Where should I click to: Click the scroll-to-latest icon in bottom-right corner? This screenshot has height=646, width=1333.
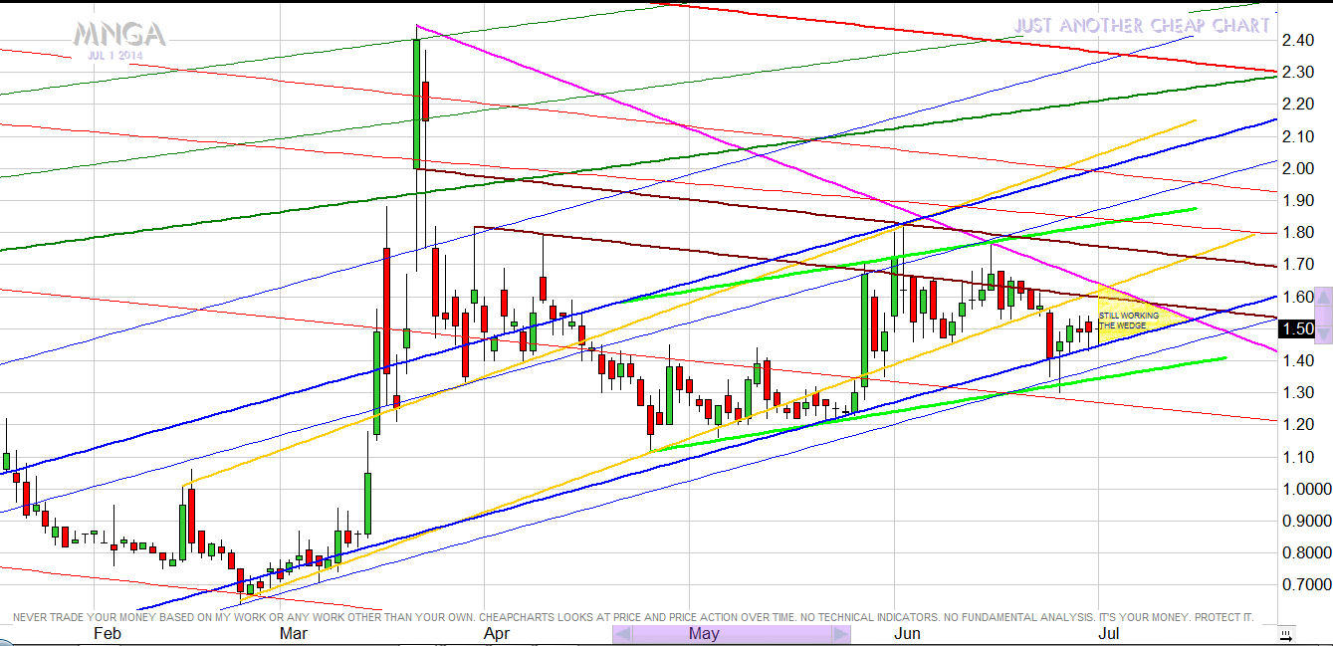1286,634
